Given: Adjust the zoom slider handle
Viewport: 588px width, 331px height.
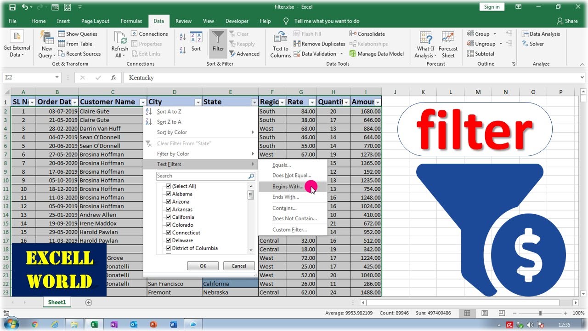Looking at the screenshot, I should pos(540,313).
